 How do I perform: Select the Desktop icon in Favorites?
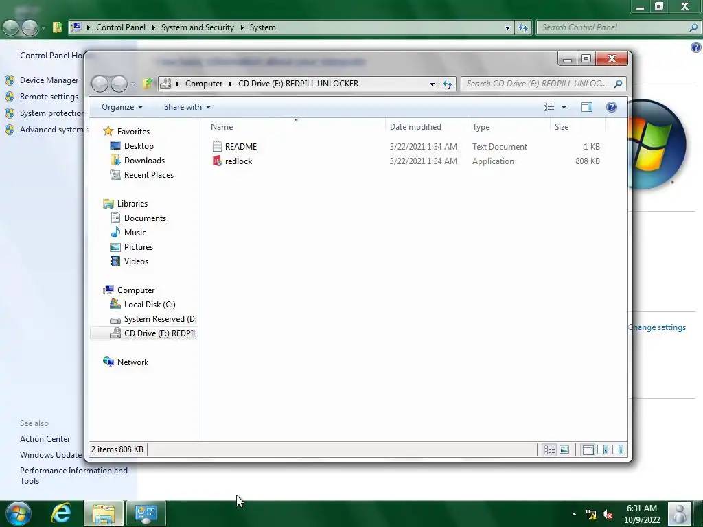115,146
